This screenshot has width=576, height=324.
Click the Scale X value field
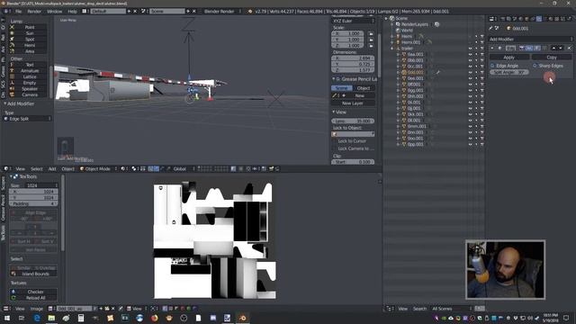(347, 33)
